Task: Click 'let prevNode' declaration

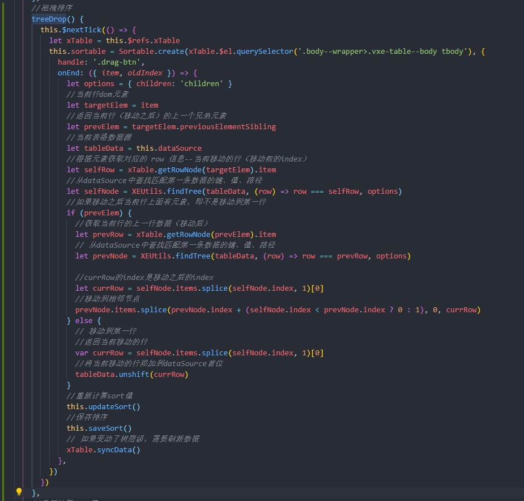Action: (101, 256)
